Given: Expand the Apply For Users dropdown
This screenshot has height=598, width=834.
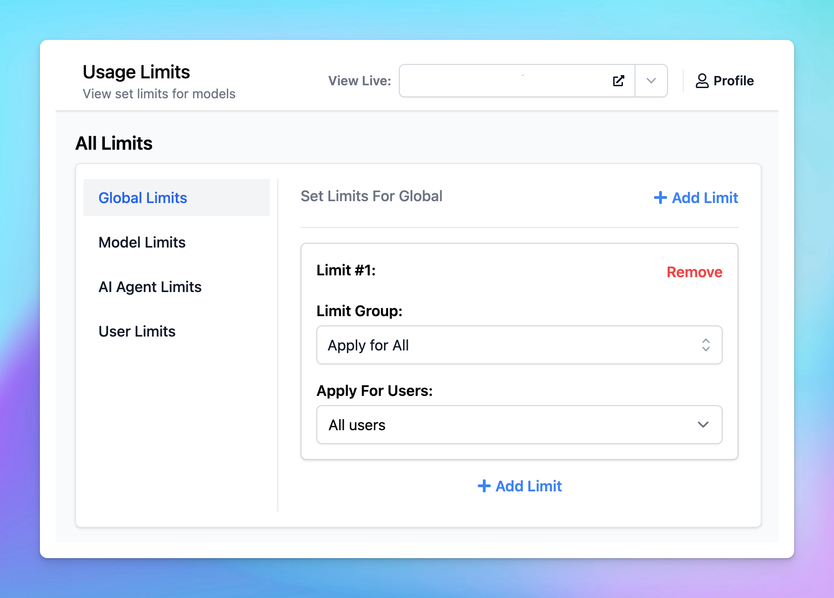Looking at the screenshot, I should click(x=519, y=425).
